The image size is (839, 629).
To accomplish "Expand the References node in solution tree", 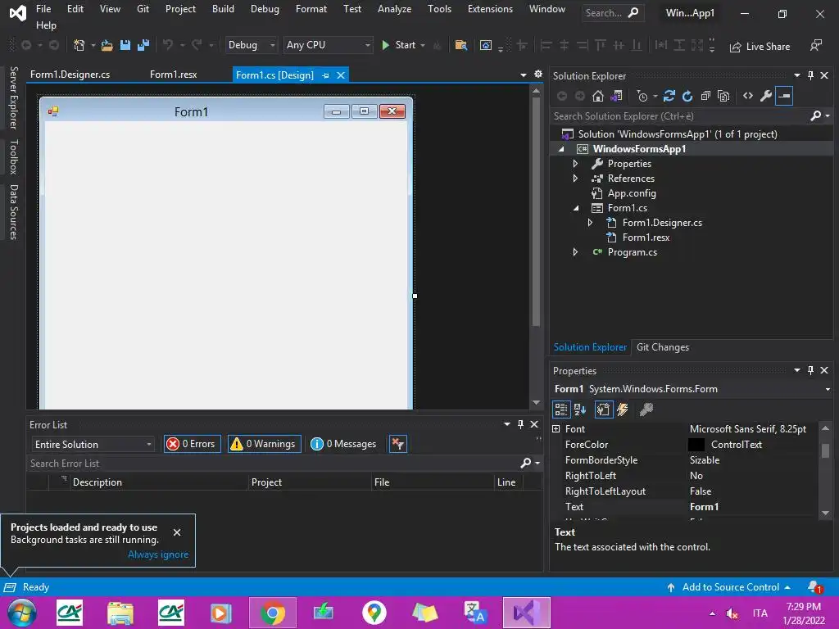I will (x=576, y=179).
